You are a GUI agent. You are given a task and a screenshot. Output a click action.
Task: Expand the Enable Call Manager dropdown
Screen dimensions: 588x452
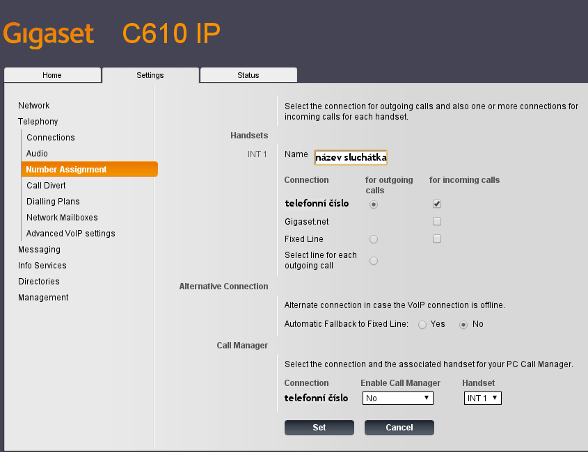coord(397,398)
